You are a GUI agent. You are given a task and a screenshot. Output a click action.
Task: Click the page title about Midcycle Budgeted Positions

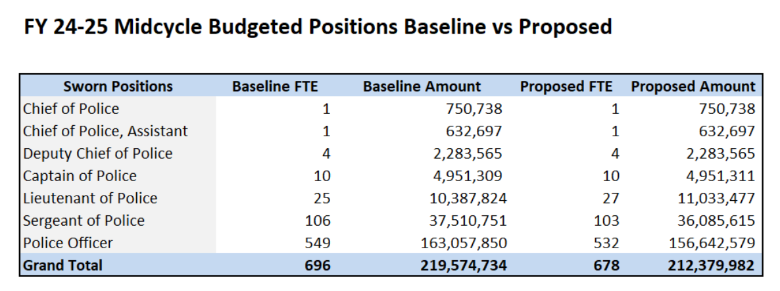pyautogui.click(x=318, y=27)
